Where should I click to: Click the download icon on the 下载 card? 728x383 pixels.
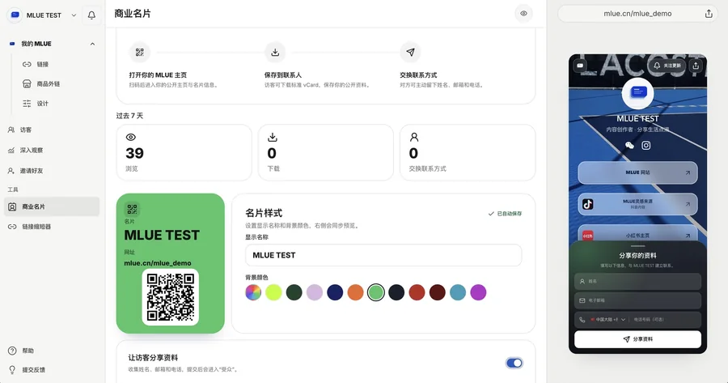[273, 137]
